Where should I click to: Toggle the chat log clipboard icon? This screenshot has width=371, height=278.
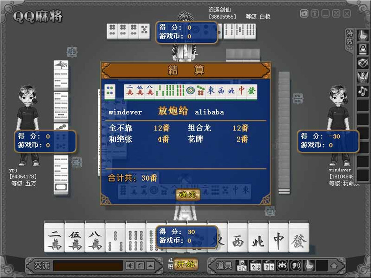(139, 266)
